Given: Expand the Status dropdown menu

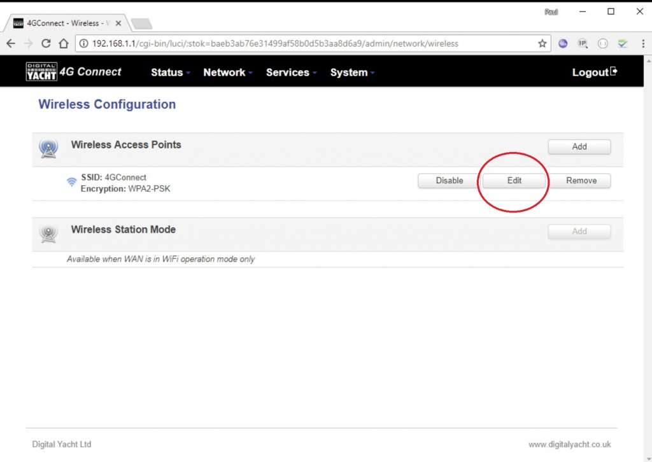Looking at the screenshot, I should (170, 73).
